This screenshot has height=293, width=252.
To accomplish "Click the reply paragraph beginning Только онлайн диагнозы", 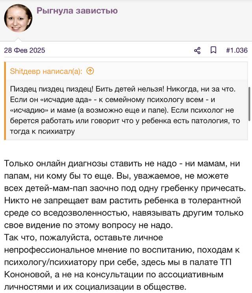I will pyautogui.click(x=125, y=194).
